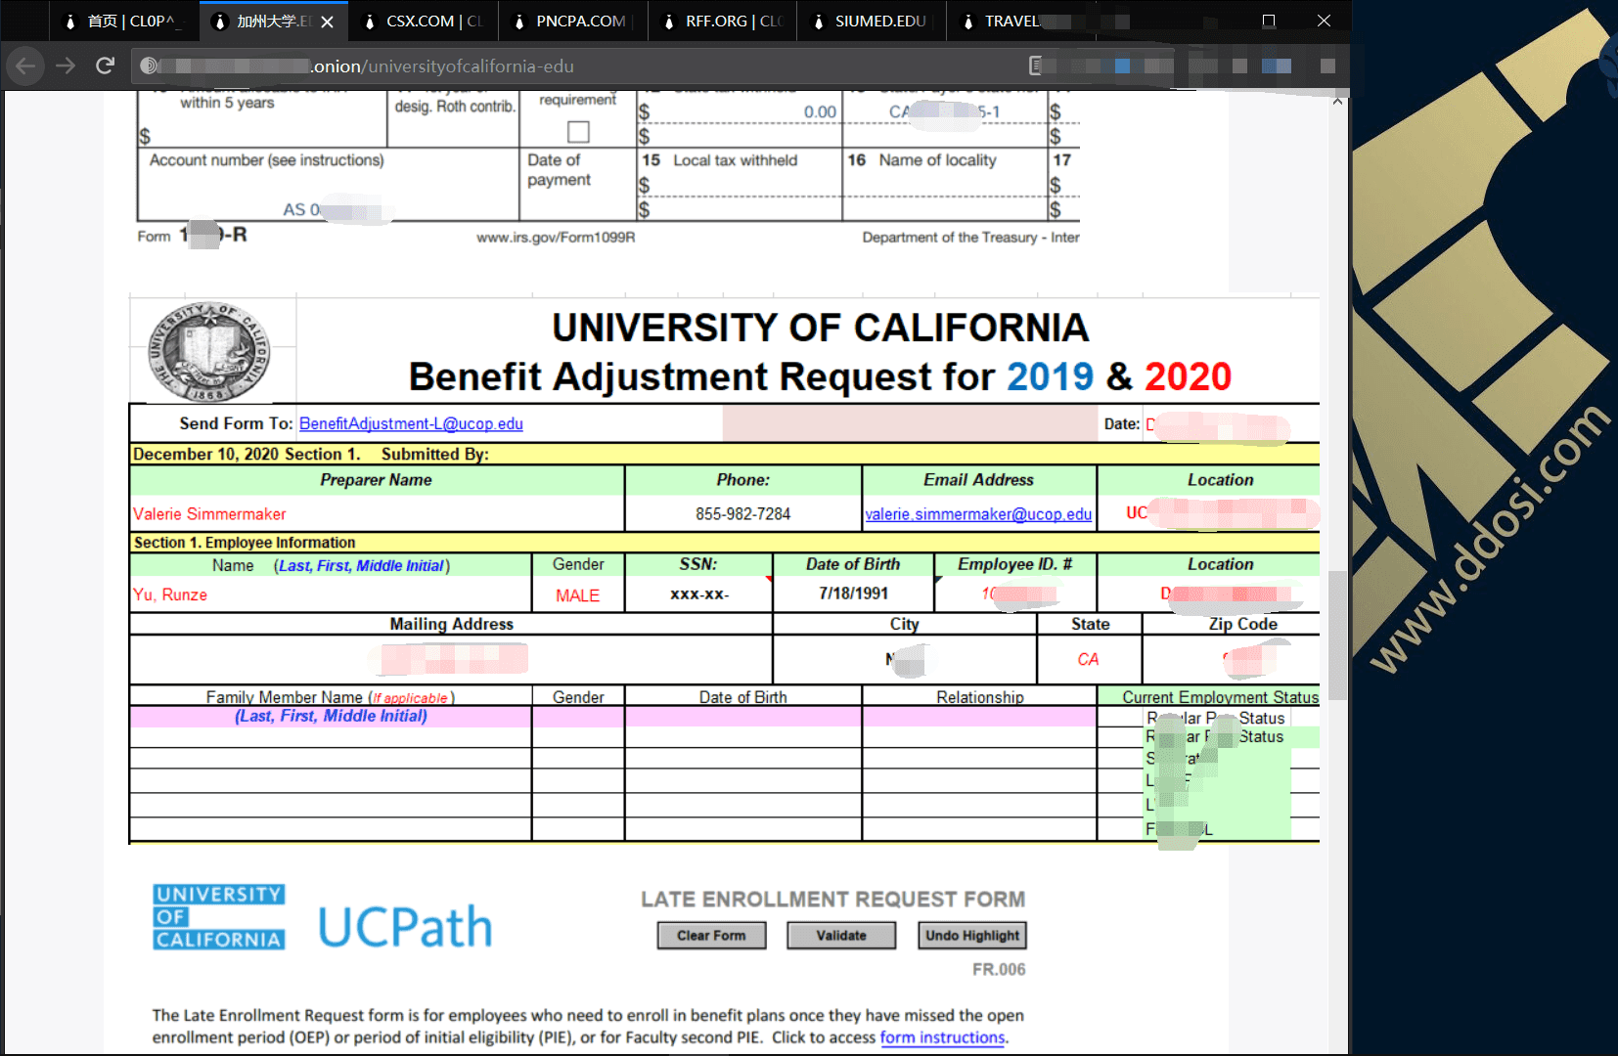Viewport: 1618px width, 1056px height.
Task: Click the UCPath logo
Action: tap(405, 927)
